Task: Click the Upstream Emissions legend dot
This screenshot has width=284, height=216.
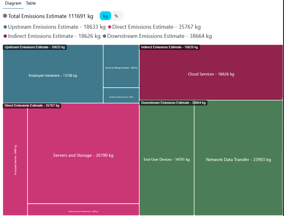Action: tap(5, 27)
